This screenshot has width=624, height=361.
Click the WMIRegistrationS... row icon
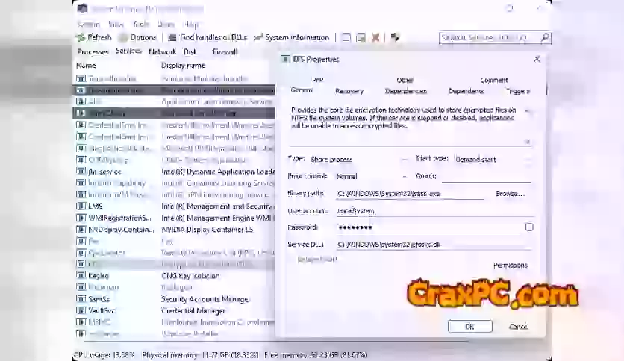[81, 218]
